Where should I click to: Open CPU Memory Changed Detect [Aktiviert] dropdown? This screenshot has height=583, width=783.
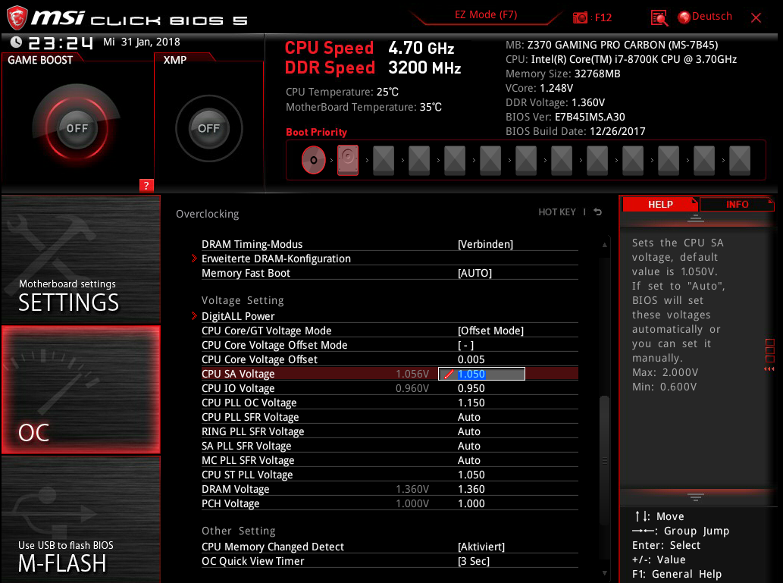[481, 547]
